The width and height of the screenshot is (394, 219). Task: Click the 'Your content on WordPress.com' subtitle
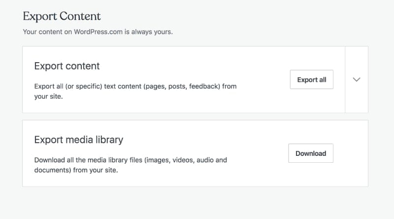point(98,32)
